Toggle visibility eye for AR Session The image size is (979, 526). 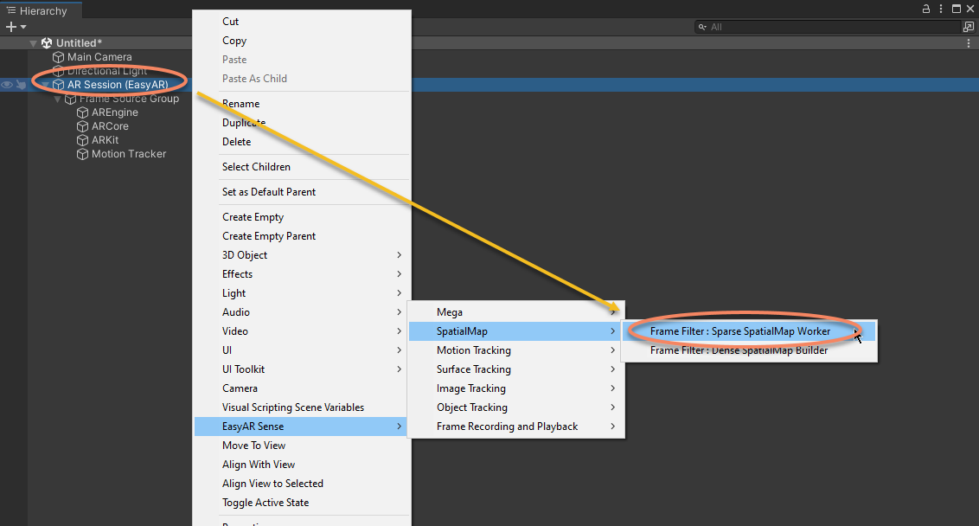click(7, 85)
